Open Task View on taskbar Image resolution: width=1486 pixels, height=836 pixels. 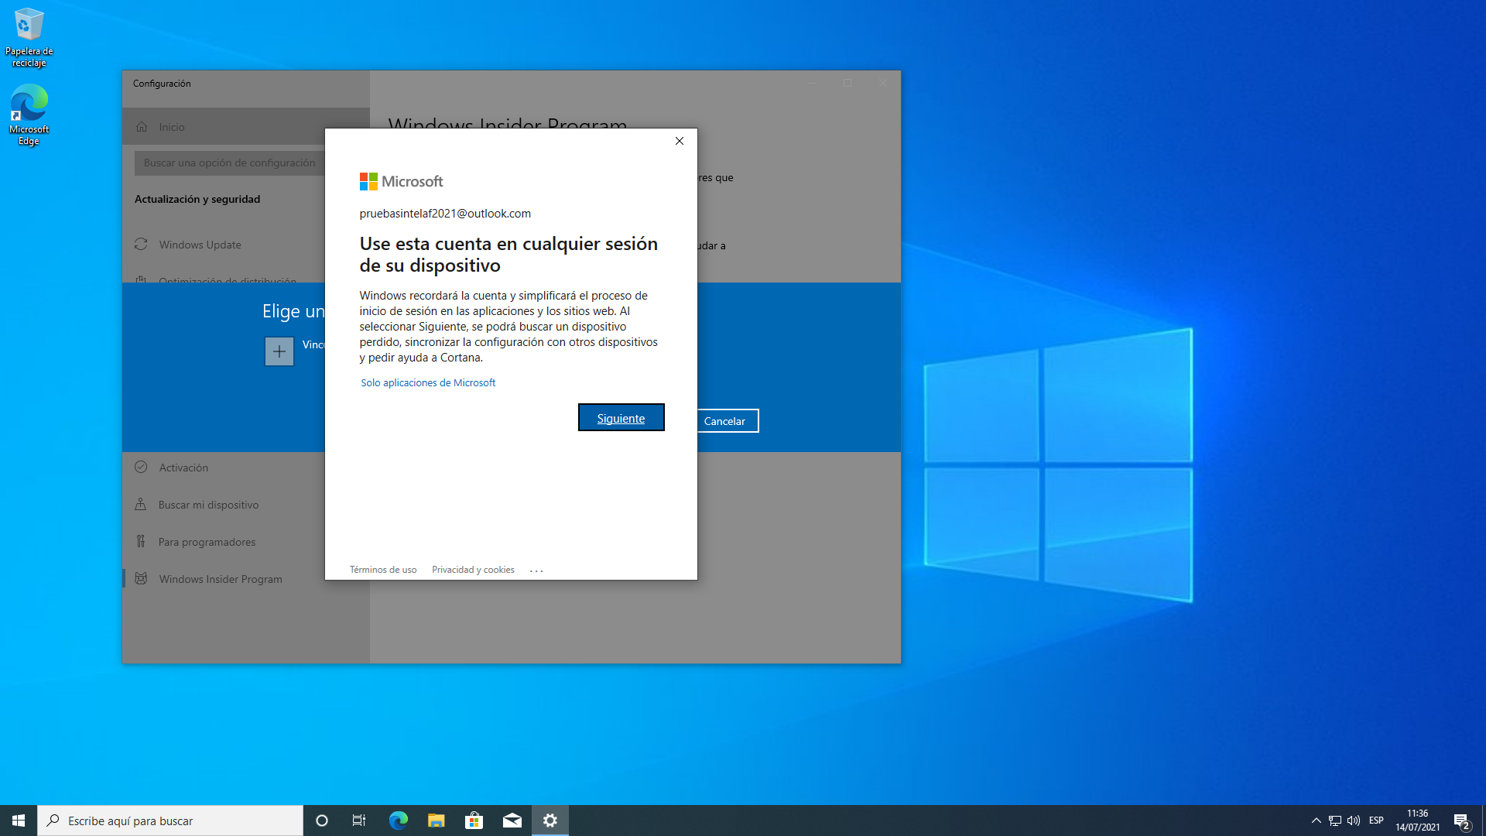pyautogui.click(x=359, y=821)
